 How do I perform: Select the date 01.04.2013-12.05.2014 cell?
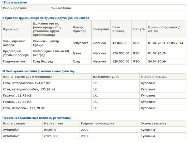coord(166,43)
